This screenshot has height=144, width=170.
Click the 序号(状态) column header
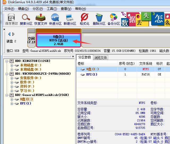pyautogui.click(x=127, y=63)
